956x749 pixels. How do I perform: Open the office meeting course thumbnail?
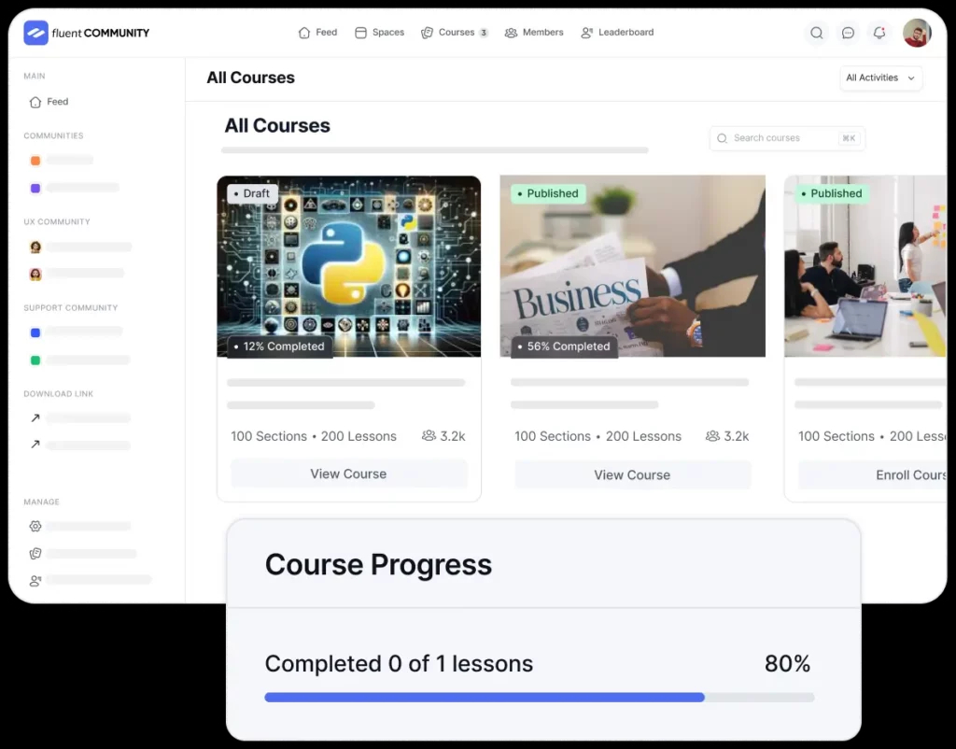(865, 266)
